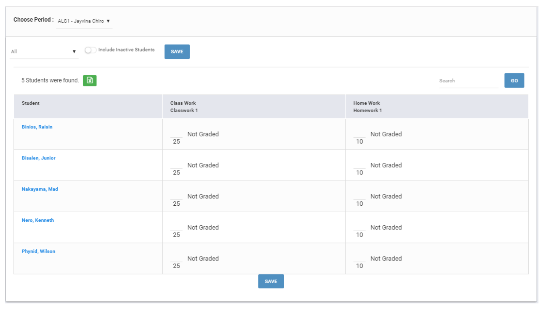
Task: Click the Search input field
Action: [x=468, y=81]
